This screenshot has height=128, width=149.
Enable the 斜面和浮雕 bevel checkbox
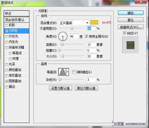[x=7, y=48]
